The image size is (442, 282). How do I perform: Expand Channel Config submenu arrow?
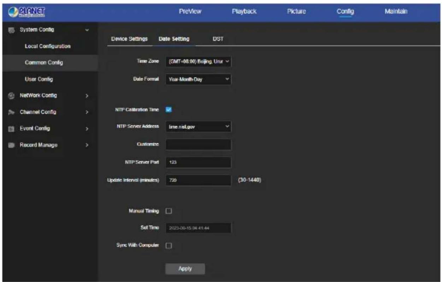click(x=87, y=112)
